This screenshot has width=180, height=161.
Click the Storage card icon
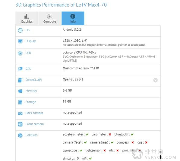pyautogui.click(x=20, y=102)
